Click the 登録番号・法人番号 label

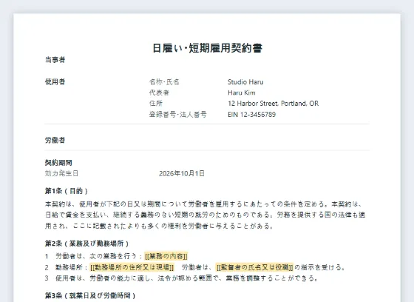(x=178, y=115)
